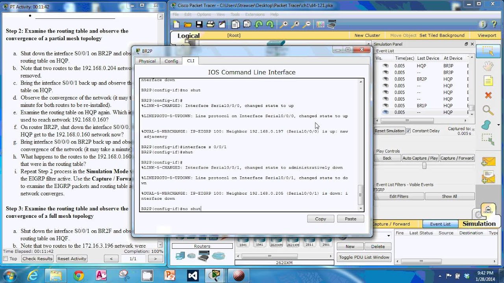Click the New file icon in Packet Tracer toolbar

click(176, 24)
